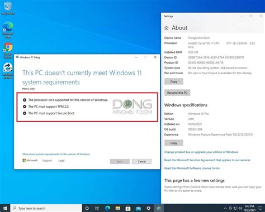Minimize the Settings window
Image resolution: width=265 pixels, height=212 pixels.
242,16
